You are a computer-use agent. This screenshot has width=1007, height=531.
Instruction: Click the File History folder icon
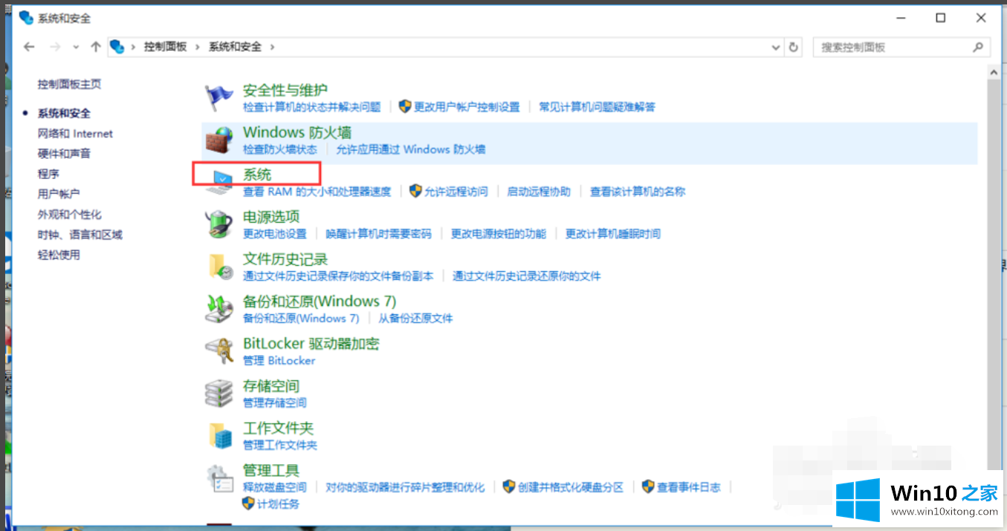coord(219,267)
